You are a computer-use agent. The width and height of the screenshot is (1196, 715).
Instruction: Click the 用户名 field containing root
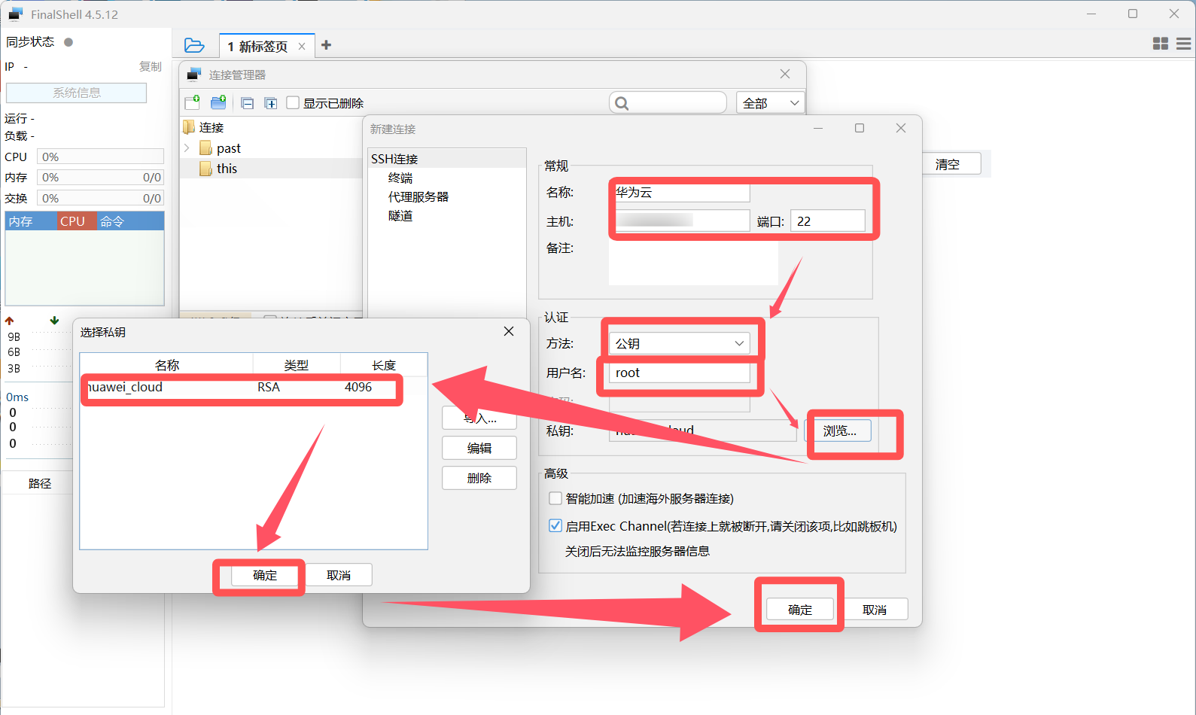click(x=679, y=373)
